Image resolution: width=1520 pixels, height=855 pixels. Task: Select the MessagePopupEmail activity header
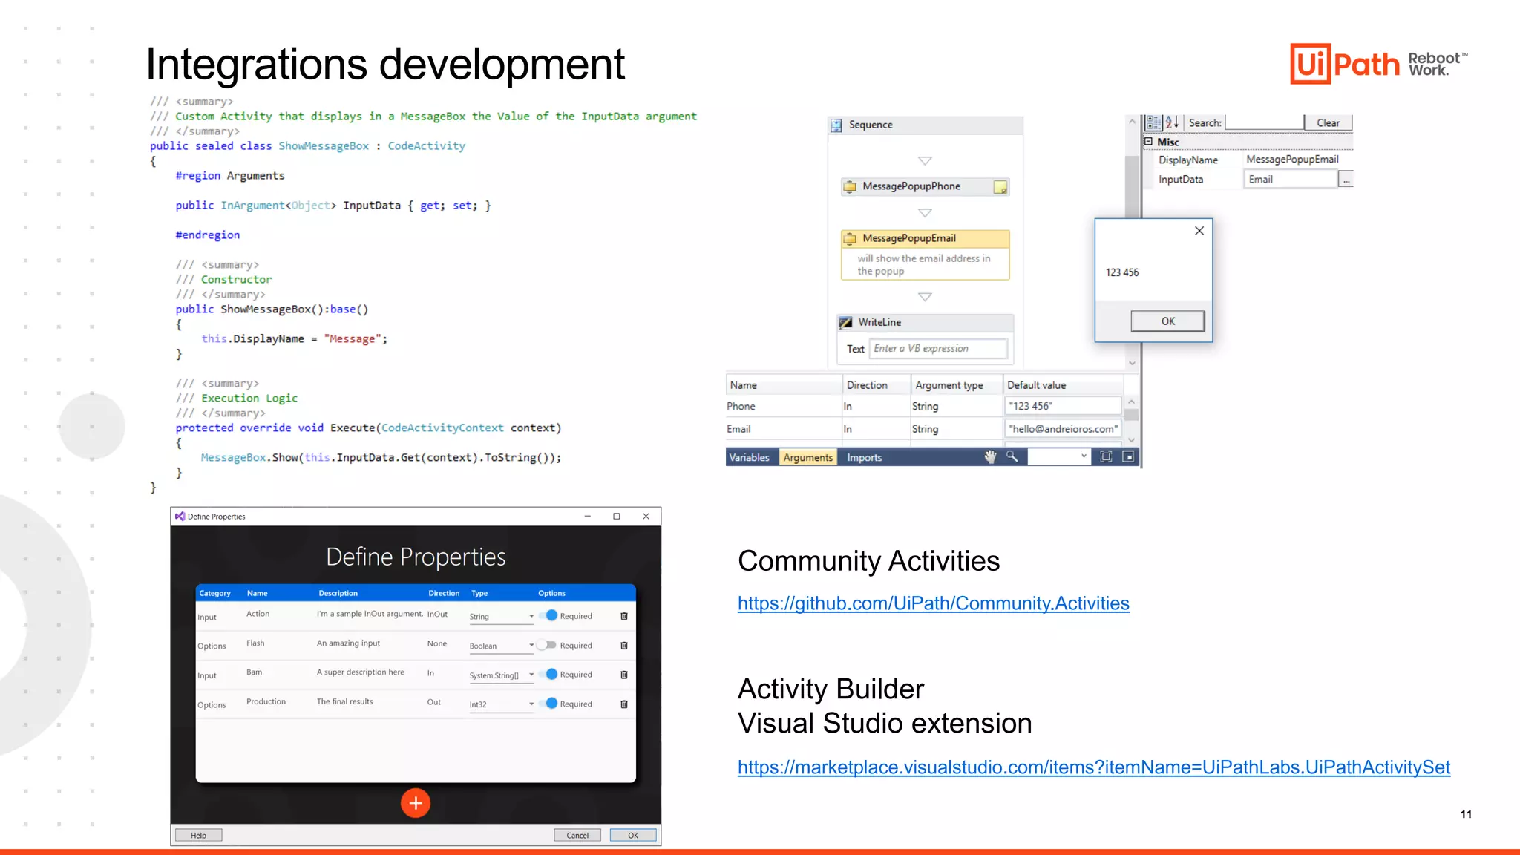point(925,239)
